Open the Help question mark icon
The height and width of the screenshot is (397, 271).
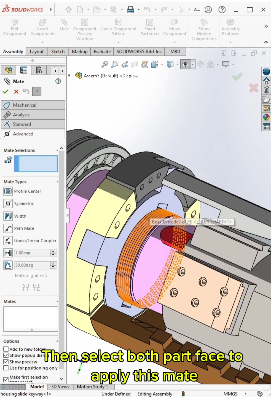click(222, 10)
